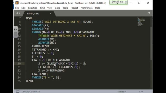Open the Edit menu
Screen dimensions: 166x93
(23, 8)
